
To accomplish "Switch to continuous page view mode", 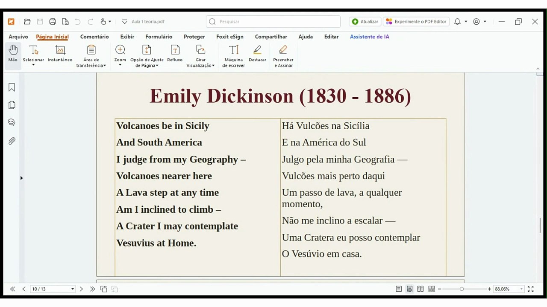I will point(409,289).
